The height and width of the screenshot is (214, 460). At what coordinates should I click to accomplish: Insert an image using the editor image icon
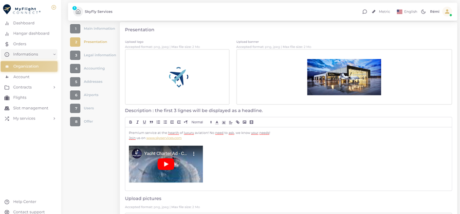(x=244, y=122)
